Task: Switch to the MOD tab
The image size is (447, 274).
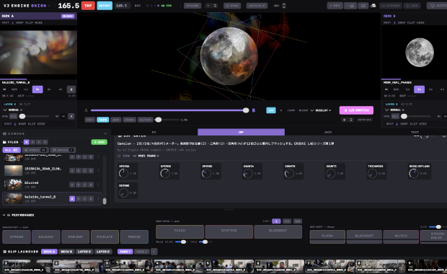Action: coord(328,132)
